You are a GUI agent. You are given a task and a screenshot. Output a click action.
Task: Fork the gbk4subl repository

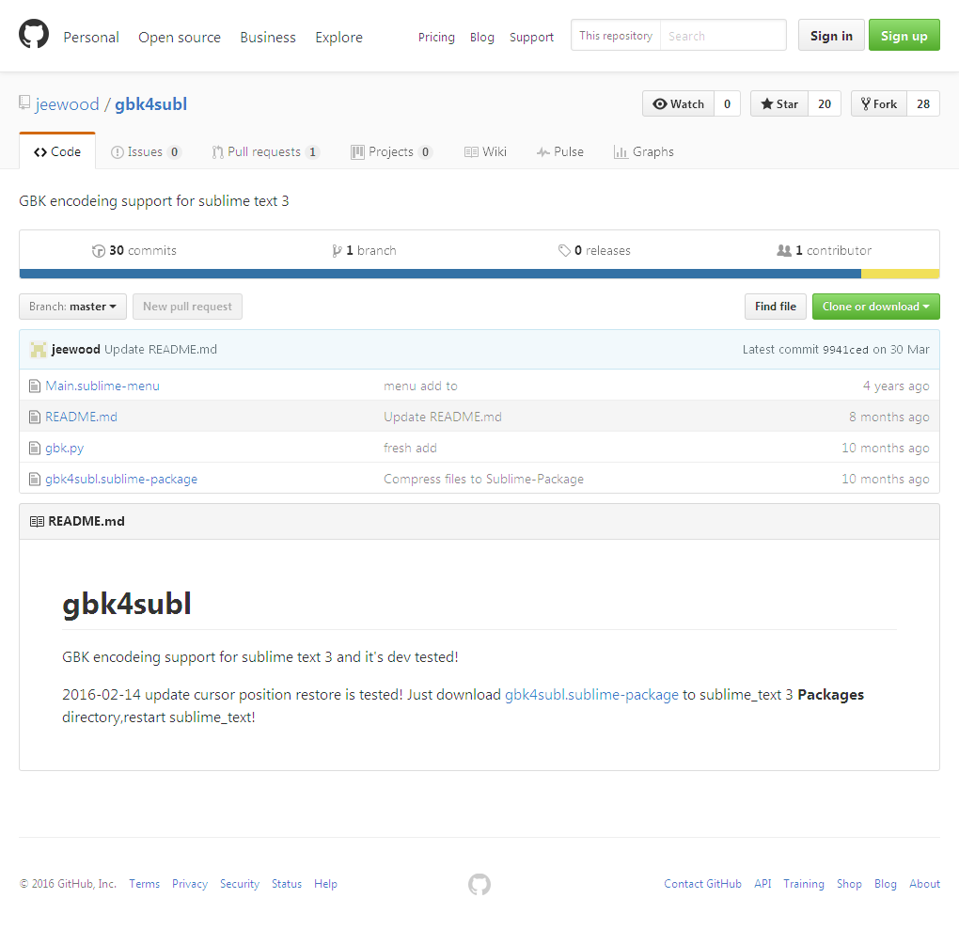pyautogui.click(x=879, y=104)
